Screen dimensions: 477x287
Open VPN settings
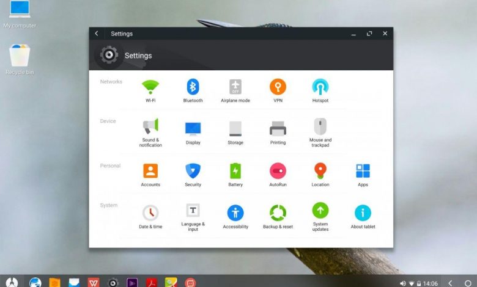click(x=278, y=90)
